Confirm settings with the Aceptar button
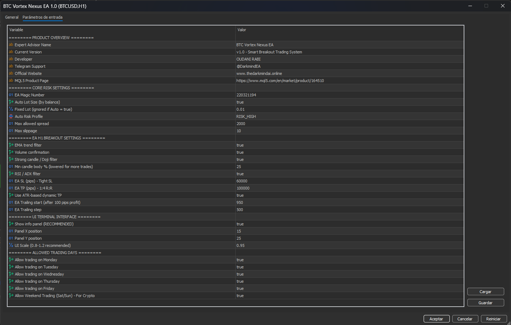The width and height of the screenshot is (511, 325). tap(436, 319)
